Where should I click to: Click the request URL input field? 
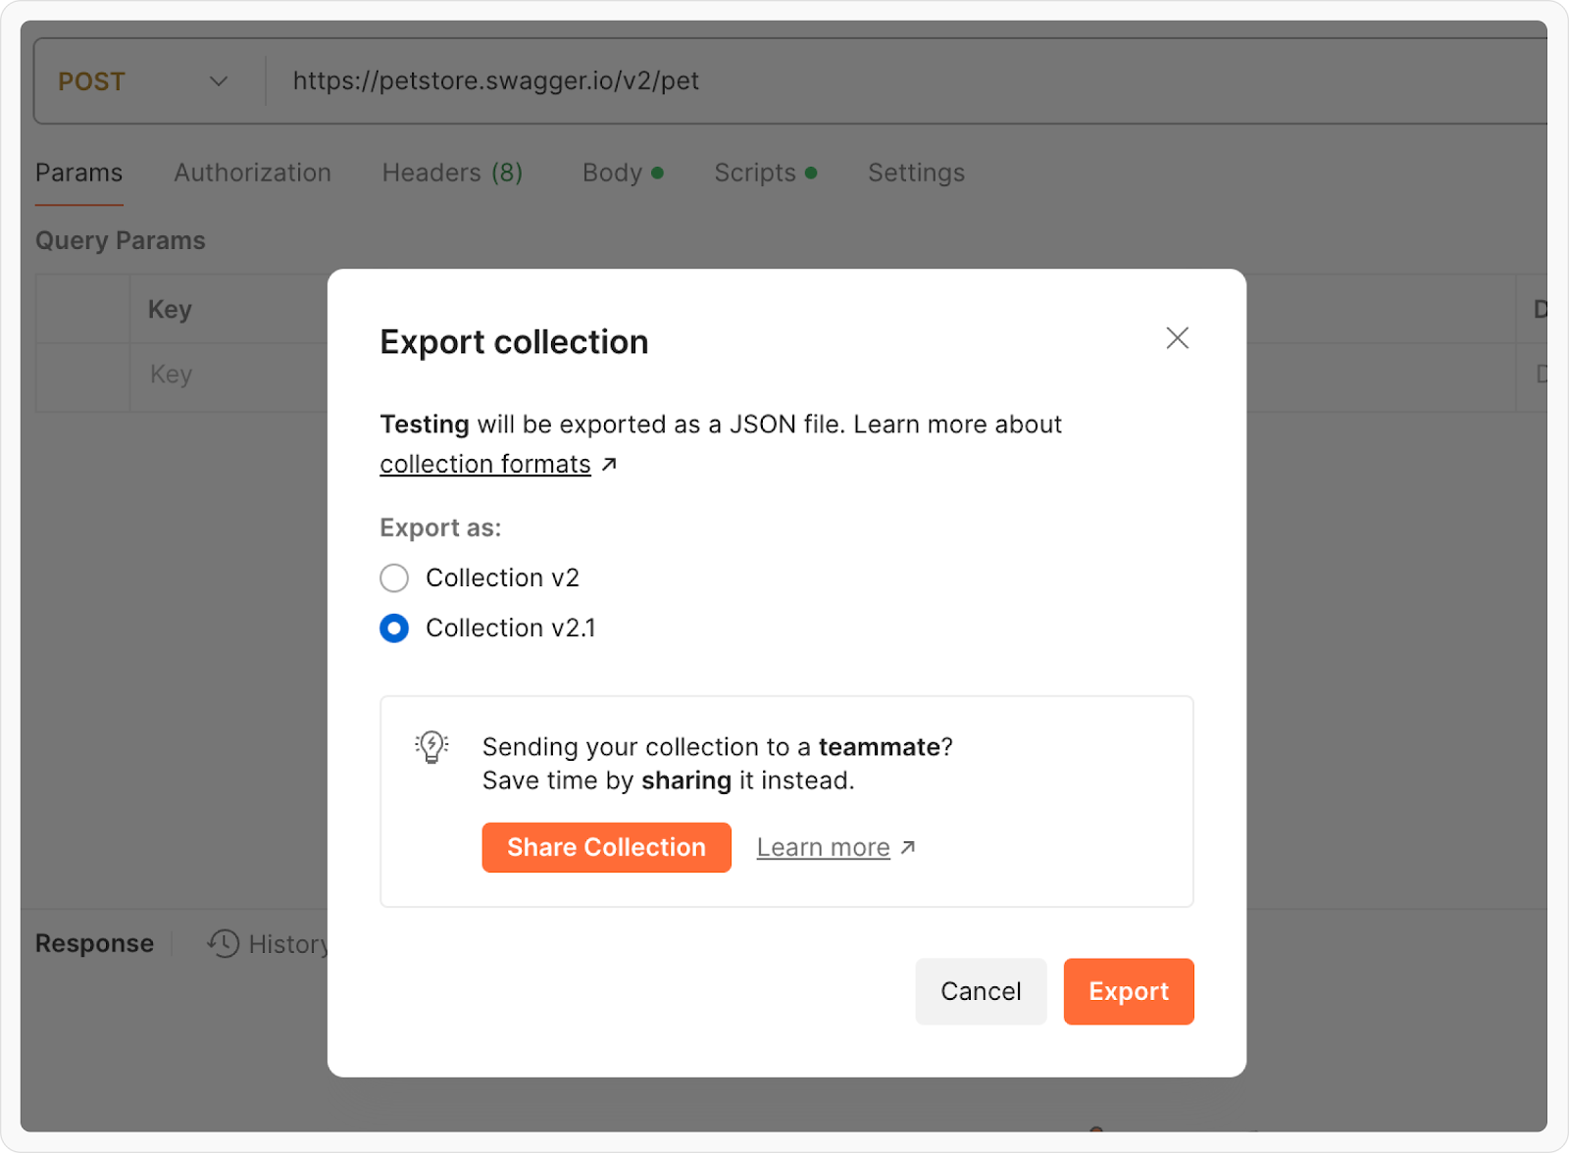883,81
